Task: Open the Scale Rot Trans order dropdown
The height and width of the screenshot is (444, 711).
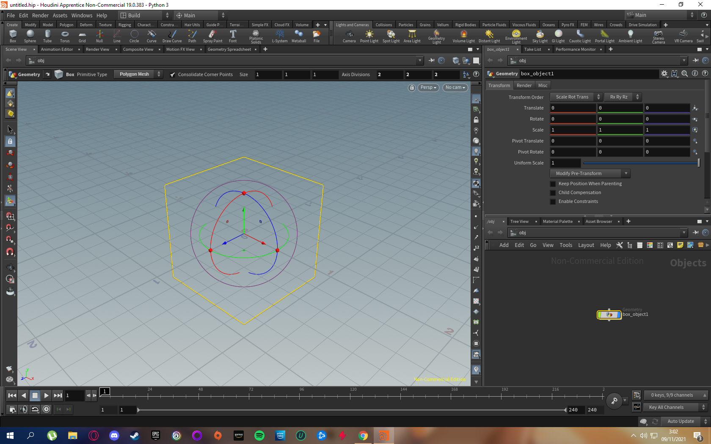Action: tap(576, 97)
